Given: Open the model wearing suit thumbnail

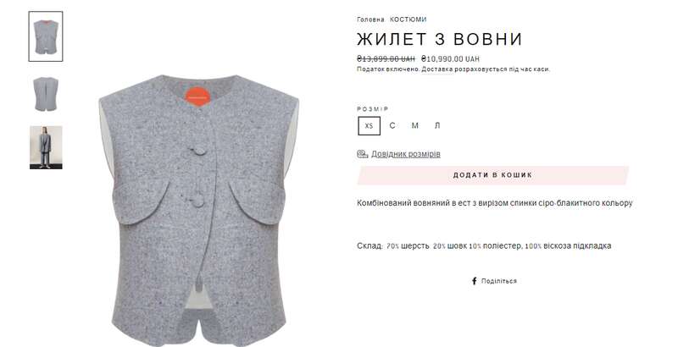Looking at the screenshot, I should pyautogui.click(x=46, y=147).
